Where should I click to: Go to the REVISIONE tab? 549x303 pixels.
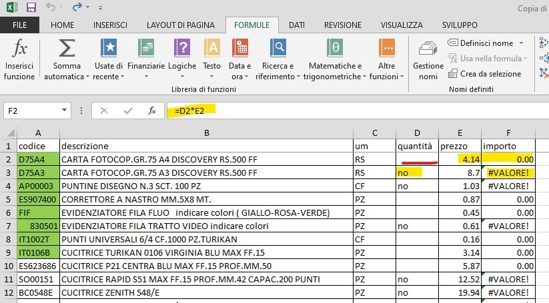click(x=343, y=25)
